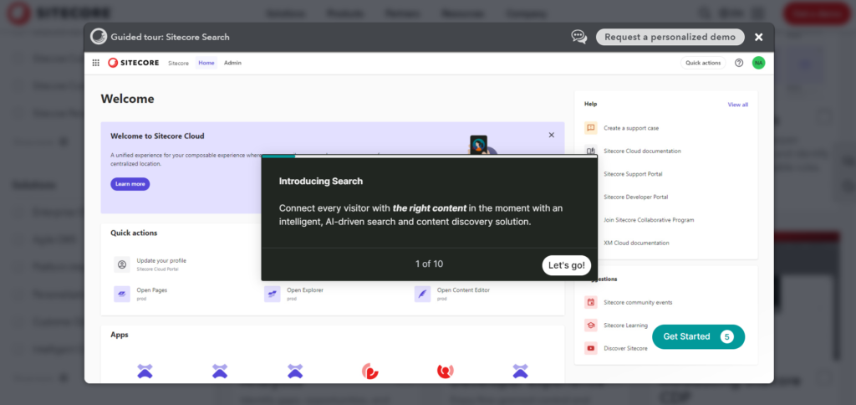
Task: Click the Sitecore Learning graduation cap icon
Action: click(x=591, y=326)
